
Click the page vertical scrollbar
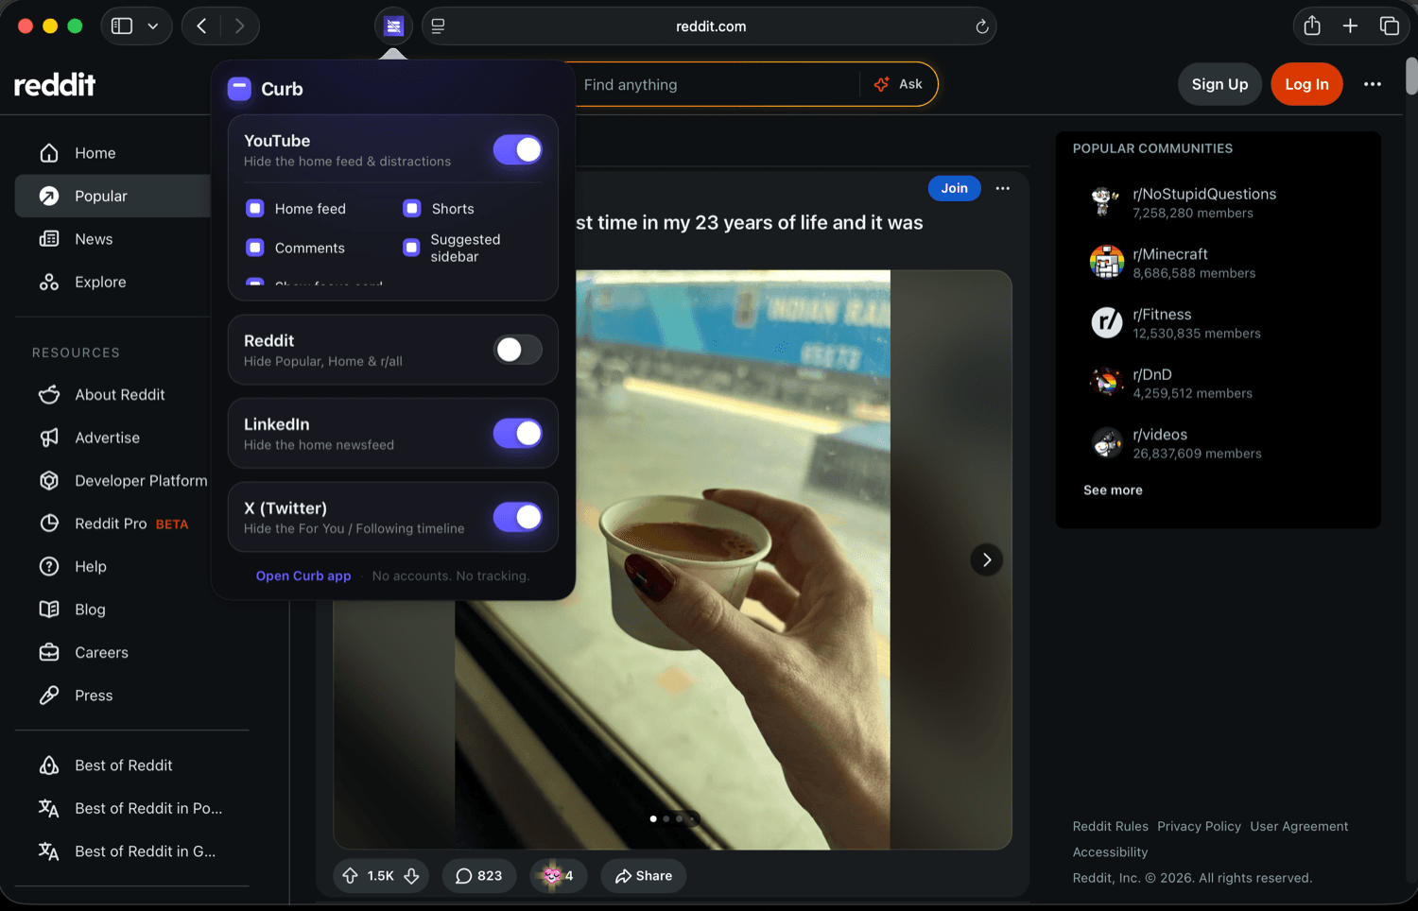pyautogui.click(x=1411, y=76)
